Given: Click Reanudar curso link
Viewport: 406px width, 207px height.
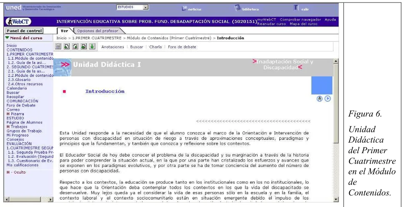Looking at the screenshot, I should coord(271,24).
